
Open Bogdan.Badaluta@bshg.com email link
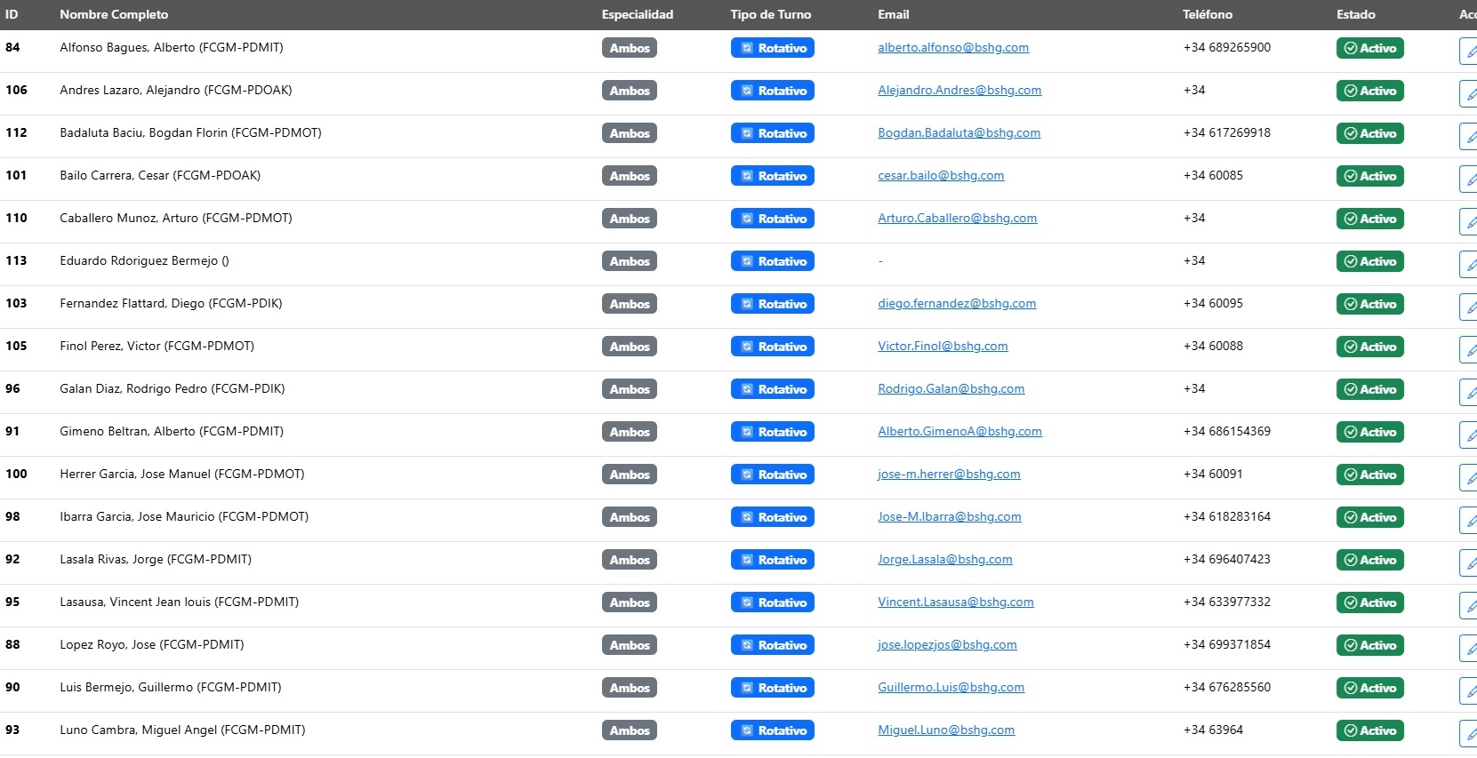coord(959,133)
